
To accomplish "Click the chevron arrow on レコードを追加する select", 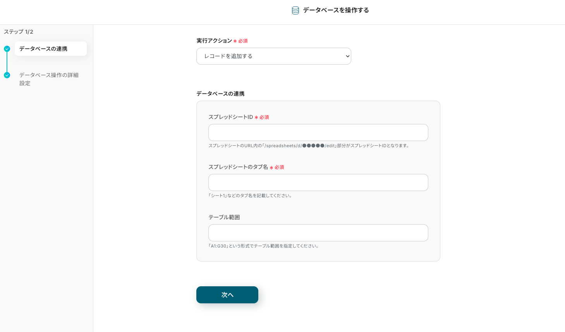I will click(347, 56).
